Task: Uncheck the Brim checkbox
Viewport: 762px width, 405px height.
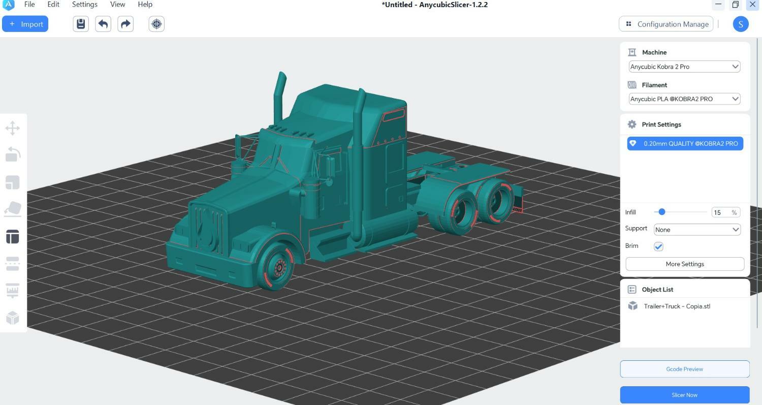Action: pyautogui.click(x=658, y=246)
